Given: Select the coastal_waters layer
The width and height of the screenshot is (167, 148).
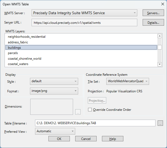Looking at the screenshot, I should pos(18,64).
